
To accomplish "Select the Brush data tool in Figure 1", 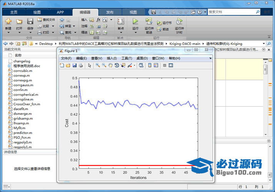I will [x=130, y=65].
